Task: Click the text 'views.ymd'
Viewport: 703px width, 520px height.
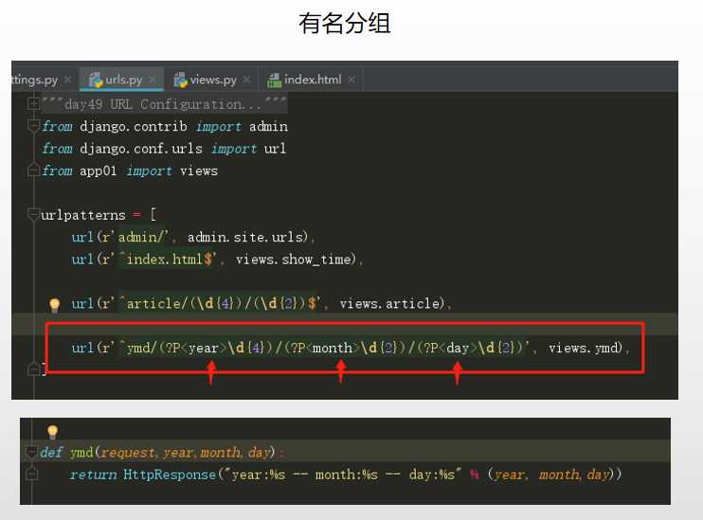Action: (586, 348)
